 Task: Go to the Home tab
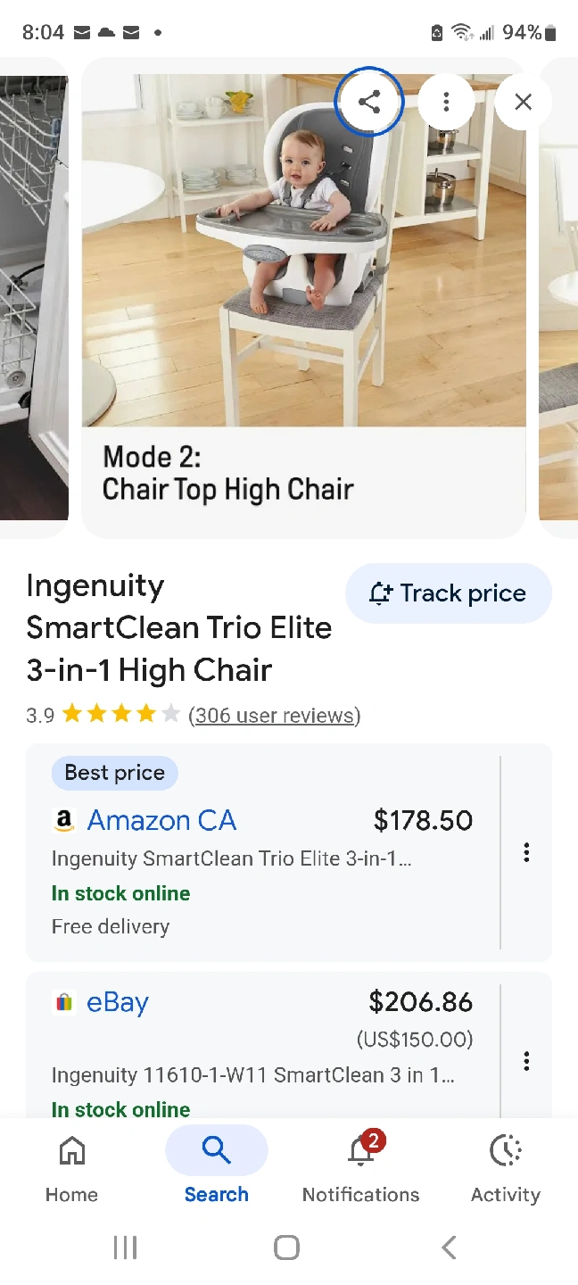coord(71,1165)
